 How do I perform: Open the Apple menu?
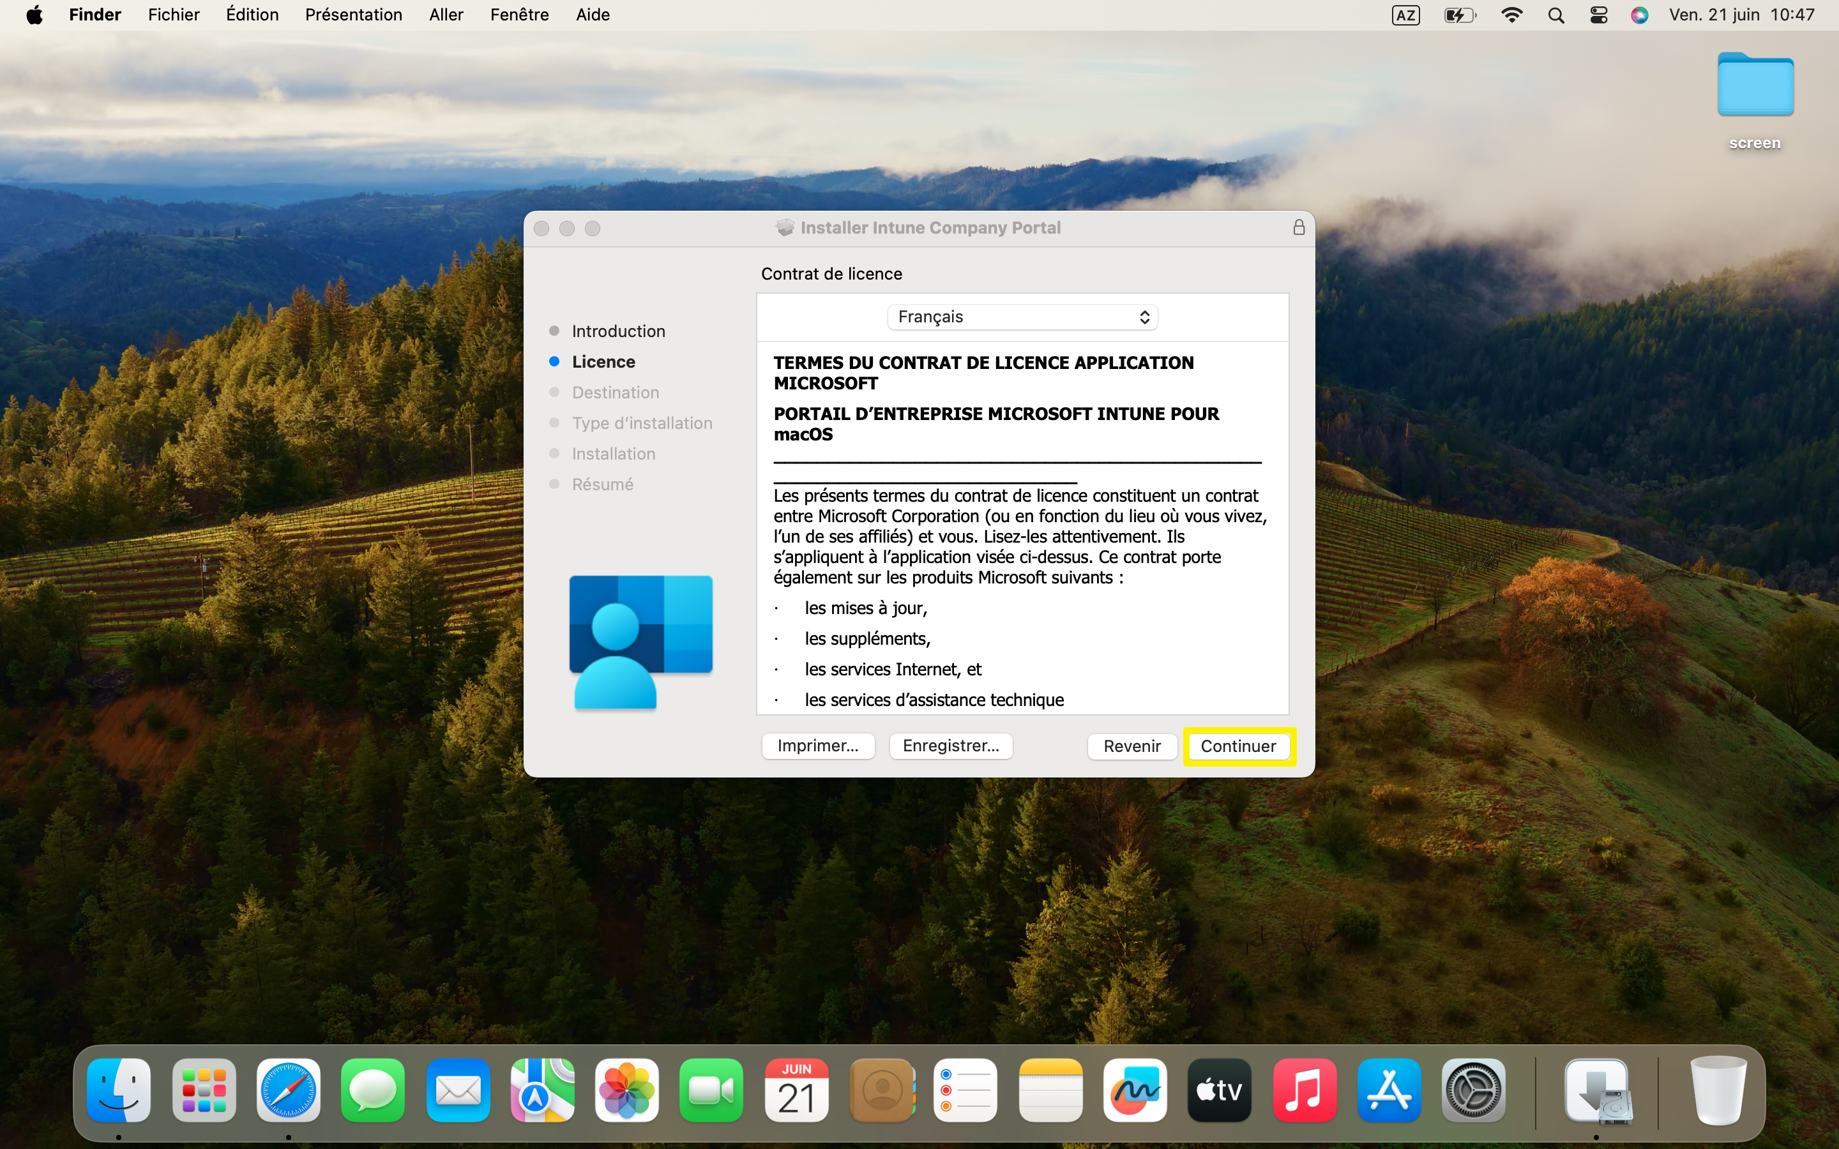click(34, 15)
